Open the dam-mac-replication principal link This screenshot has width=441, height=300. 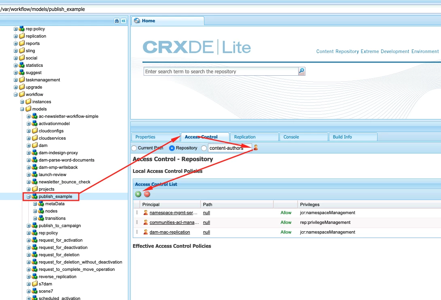point(170,232)
